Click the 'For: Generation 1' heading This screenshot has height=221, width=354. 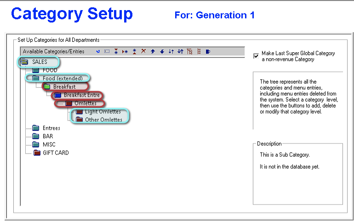coord(215,15)
